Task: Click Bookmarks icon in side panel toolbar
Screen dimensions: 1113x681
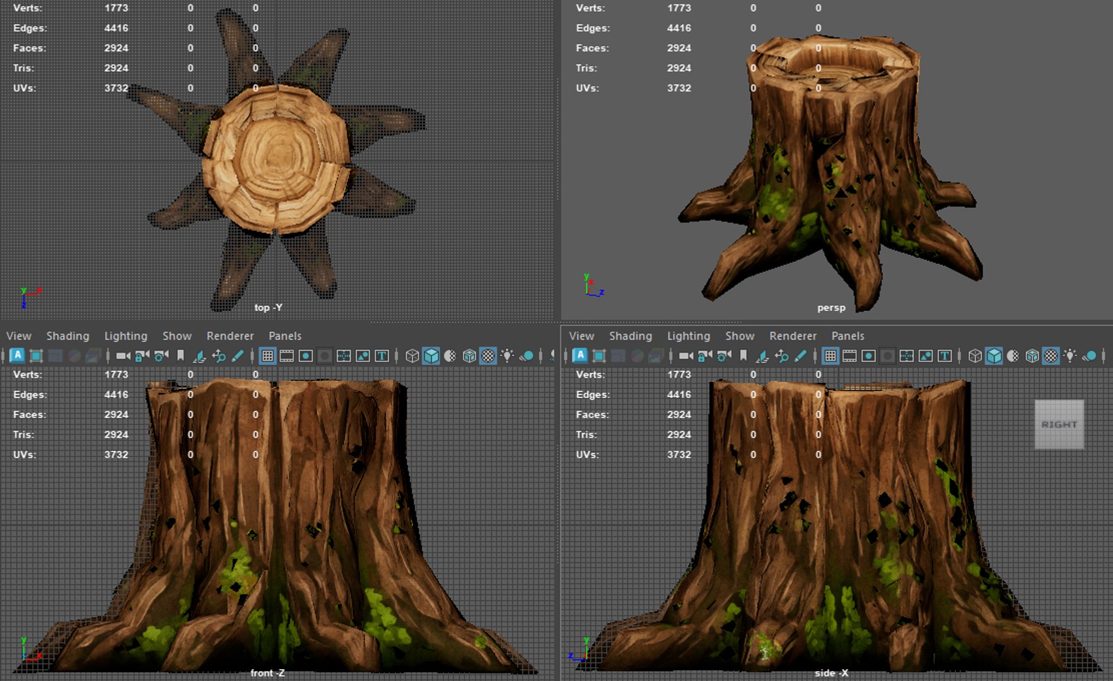Action: tap(743, 356)
